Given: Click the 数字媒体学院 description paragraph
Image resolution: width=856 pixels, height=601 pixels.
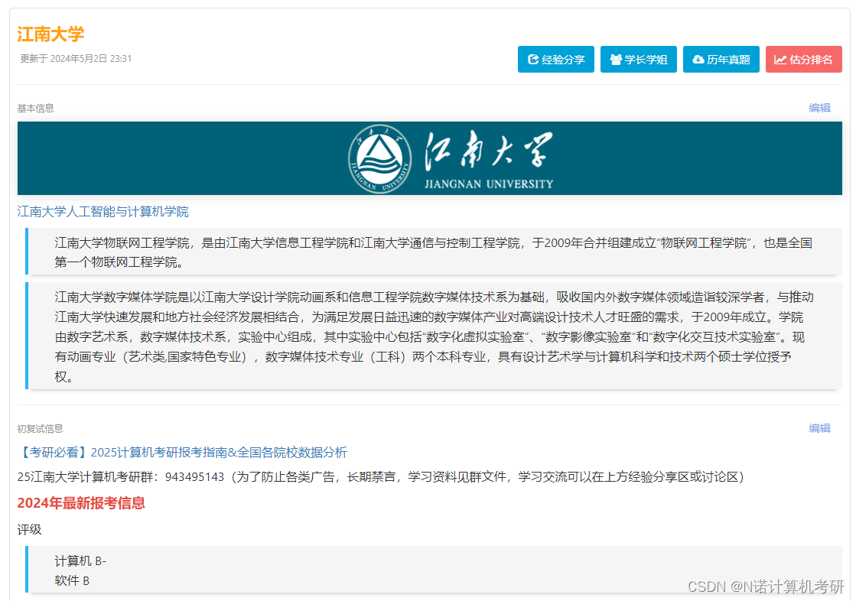Looking at the screenshot, I should [434, 336].
